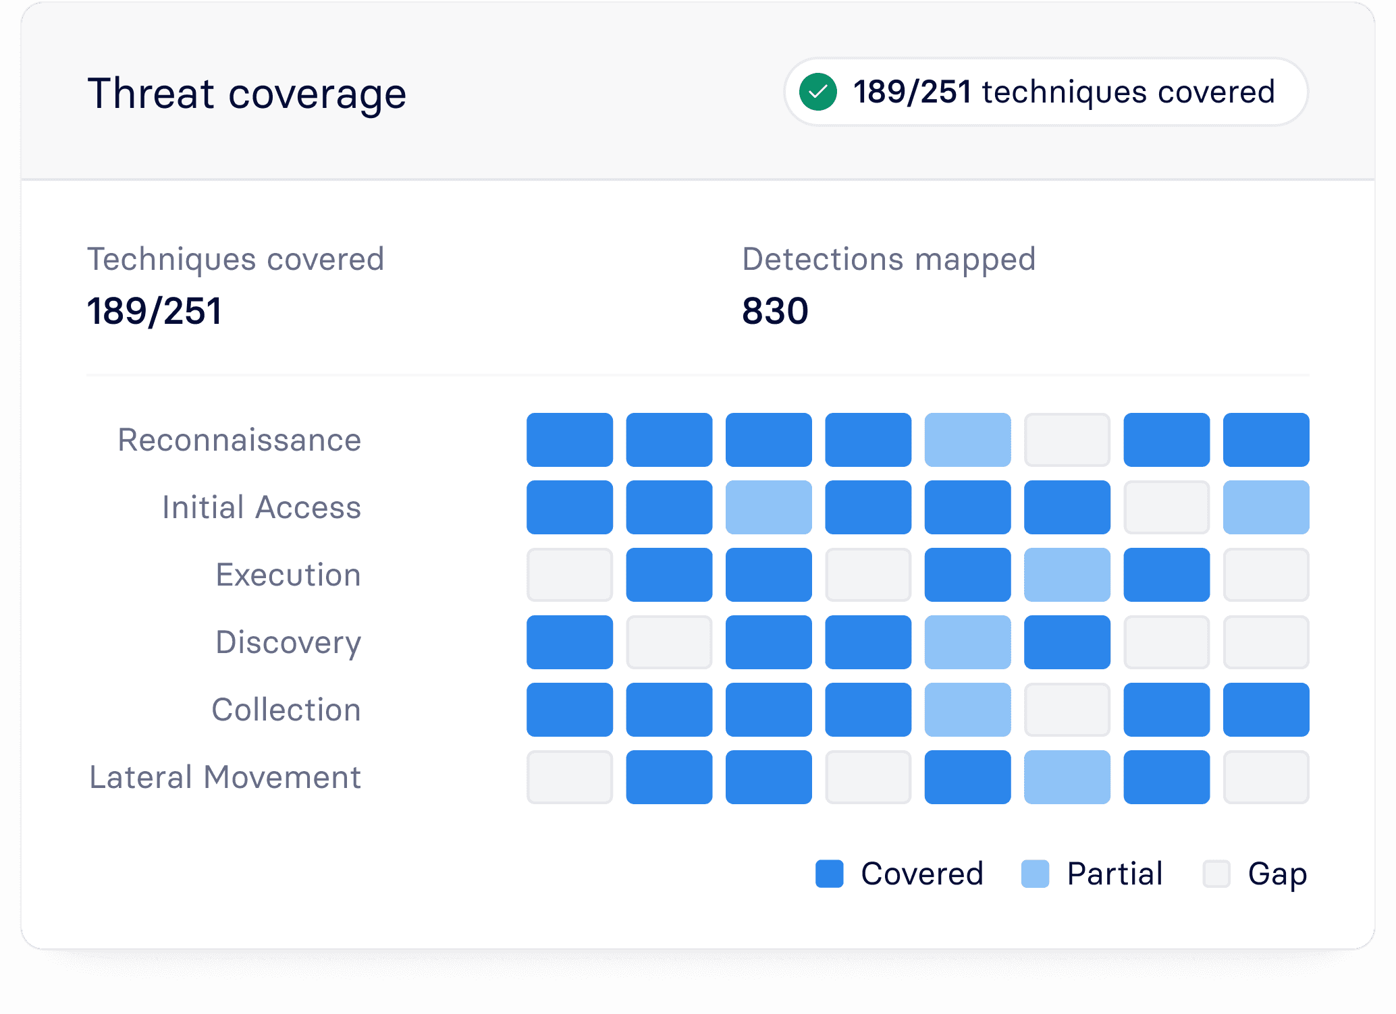Click the last cell in the Lateral Movement row
The width and height of the screenshot is (1396, 1014).
pyautogui.click(x=1266, y=777)
